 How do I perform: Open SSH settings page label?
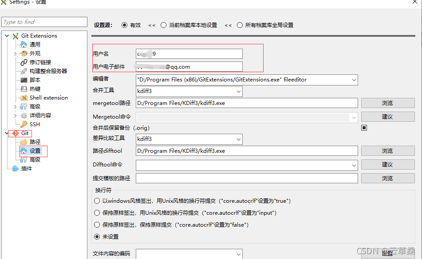point(35,124)
